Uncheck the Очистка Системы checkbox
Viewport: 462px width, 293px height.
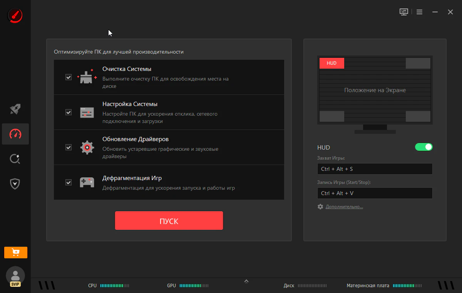pos(69,77)
